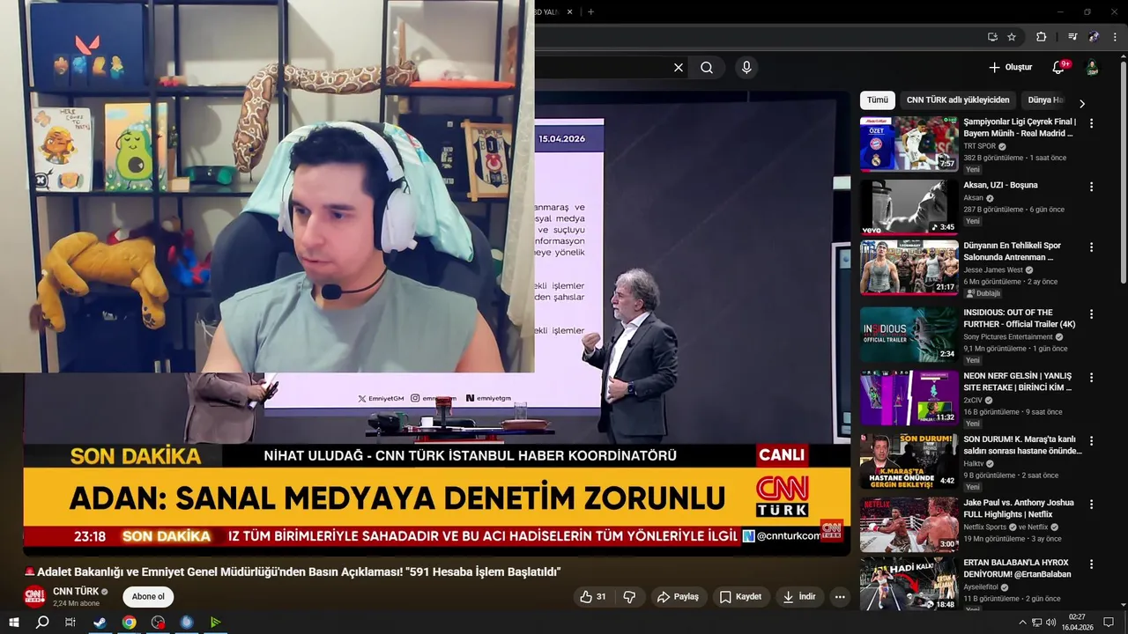Open options for Jake Paul vs. Anthony Joshua video

pyautogui.click(x=1091, y=505)
